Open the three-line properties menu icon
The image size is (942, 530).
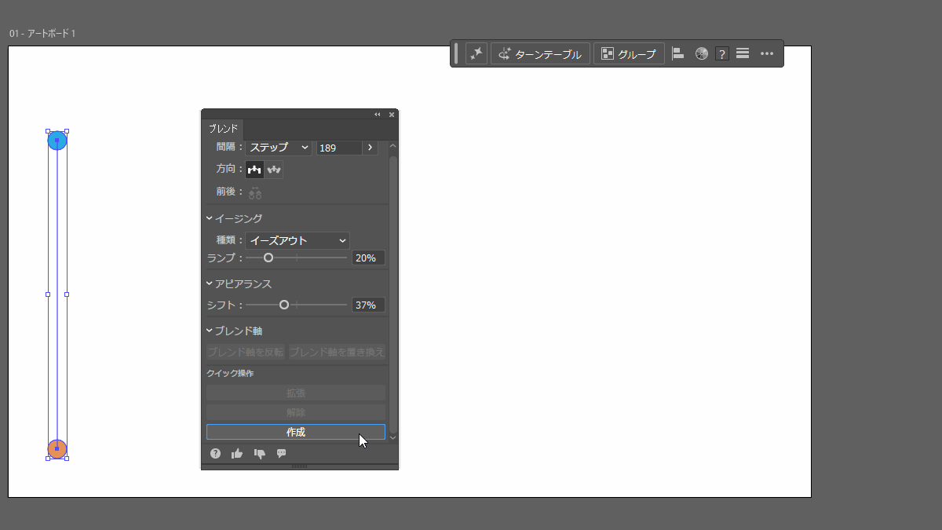743,53
